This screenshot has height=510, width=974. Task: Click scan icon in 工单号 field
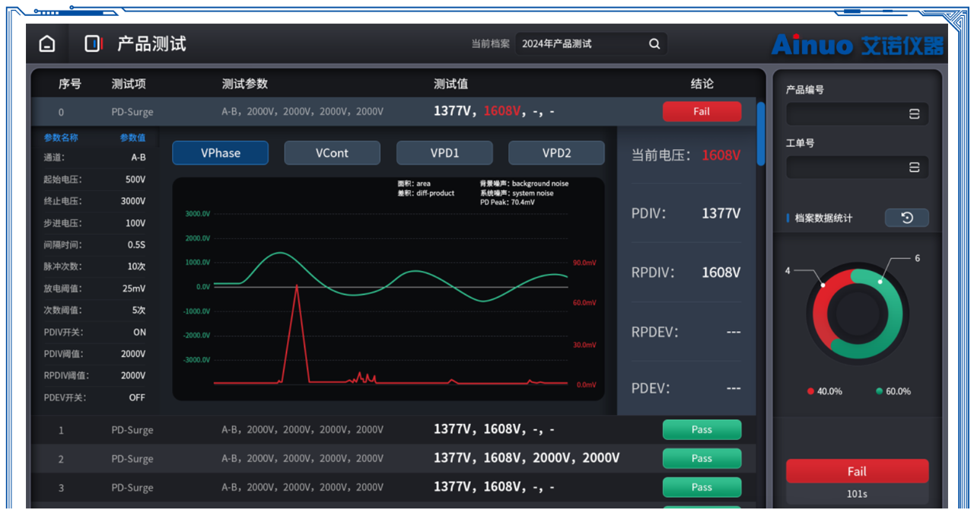(914, 167)
